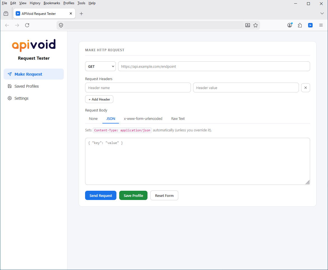Click the Content-Type: application/json code text
This screenshot has width=328, height=270.
point(122,130)
